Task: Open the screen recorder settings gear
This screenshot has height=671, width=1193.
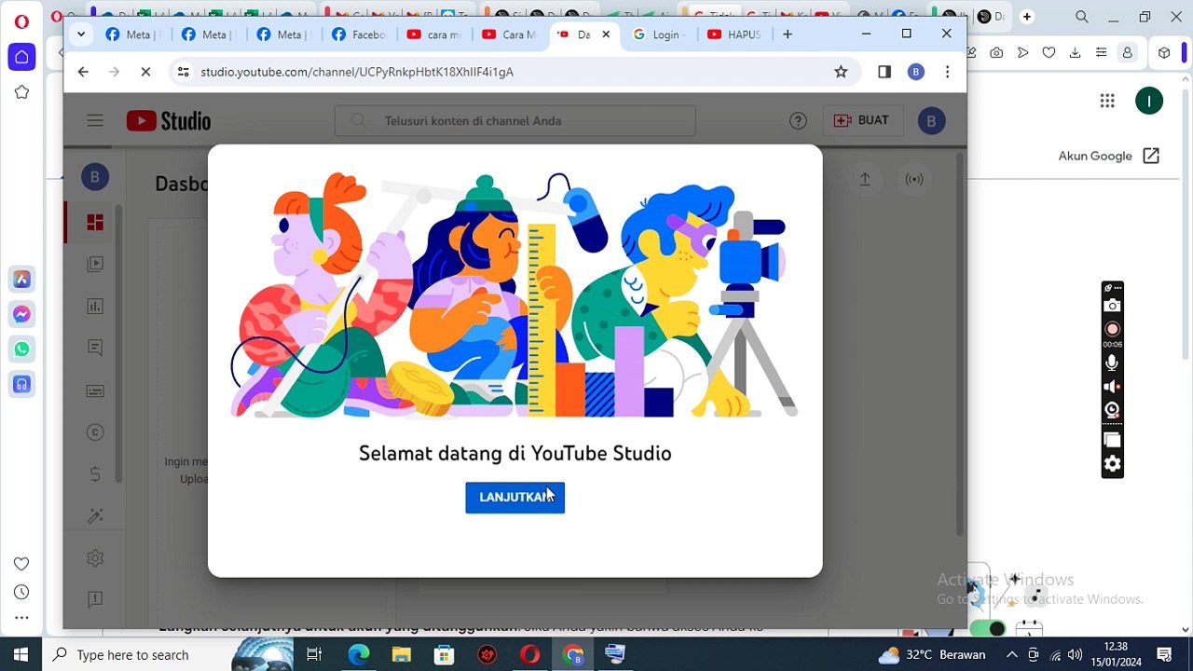Action: click(x=1112, y=464)
